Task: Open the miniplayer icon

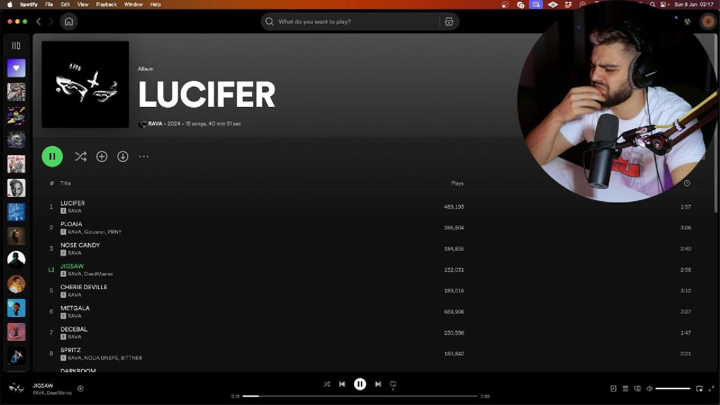Action: 699,388
